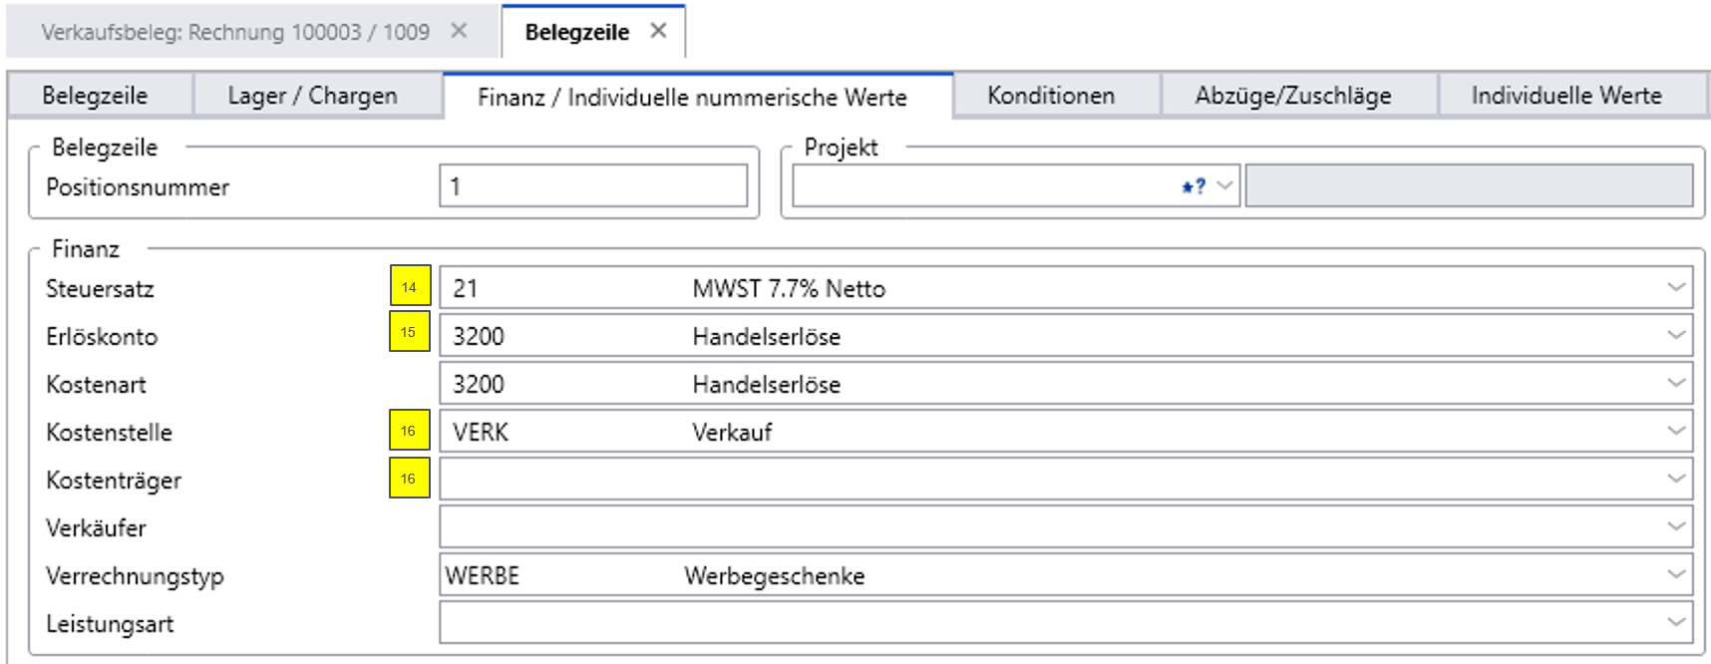This screenshot has width=1711, height=664.
Task: Expand the Verrechnungstyp WERBE dropdown
Action: coord(1675,575)
